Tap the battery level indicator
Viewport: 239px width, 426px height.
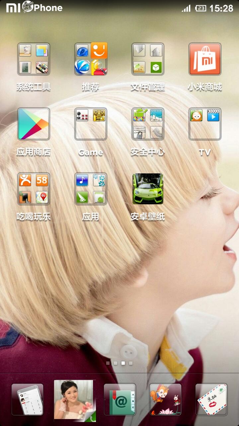[x=200, y=8]
